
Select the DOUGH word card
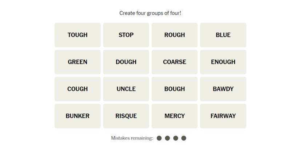click(126, 62)
